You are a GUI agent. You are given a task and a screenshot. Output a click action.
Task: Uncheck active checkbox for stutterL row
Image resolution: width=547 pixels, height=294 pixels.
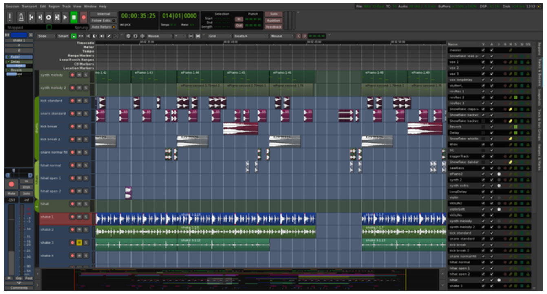[492, 86]
